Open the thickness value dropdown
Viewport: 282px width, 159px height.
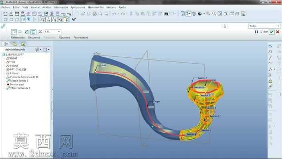click(x=59, y=32)
